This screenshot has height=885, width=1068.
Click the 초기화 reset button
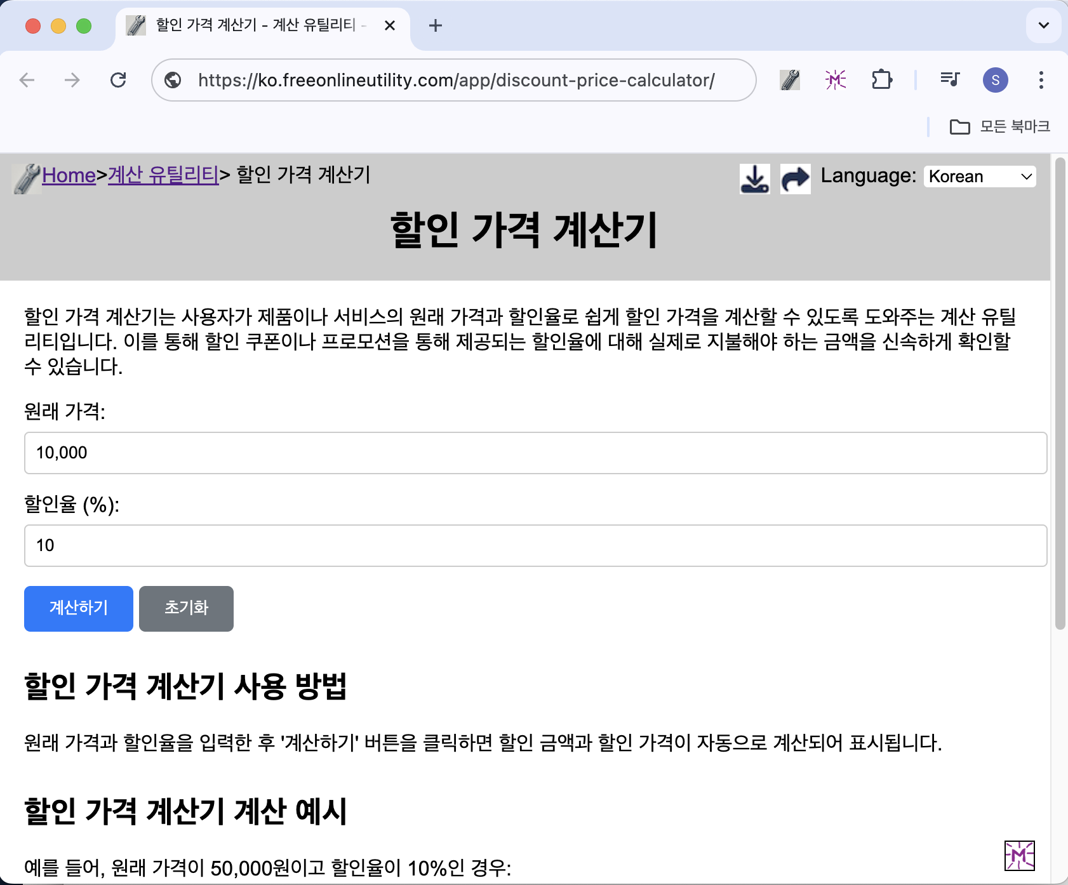point(186,608)
